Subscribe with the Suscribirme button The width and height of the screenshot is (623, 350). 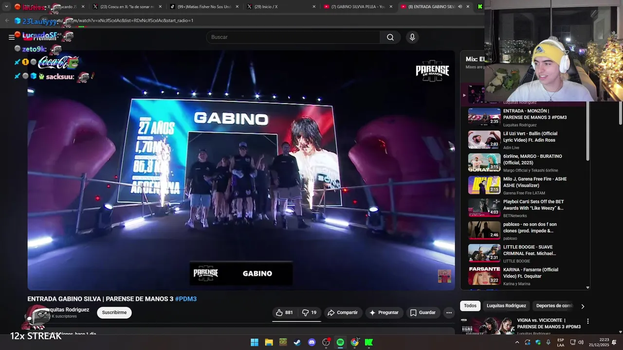[x=114, y=313]
